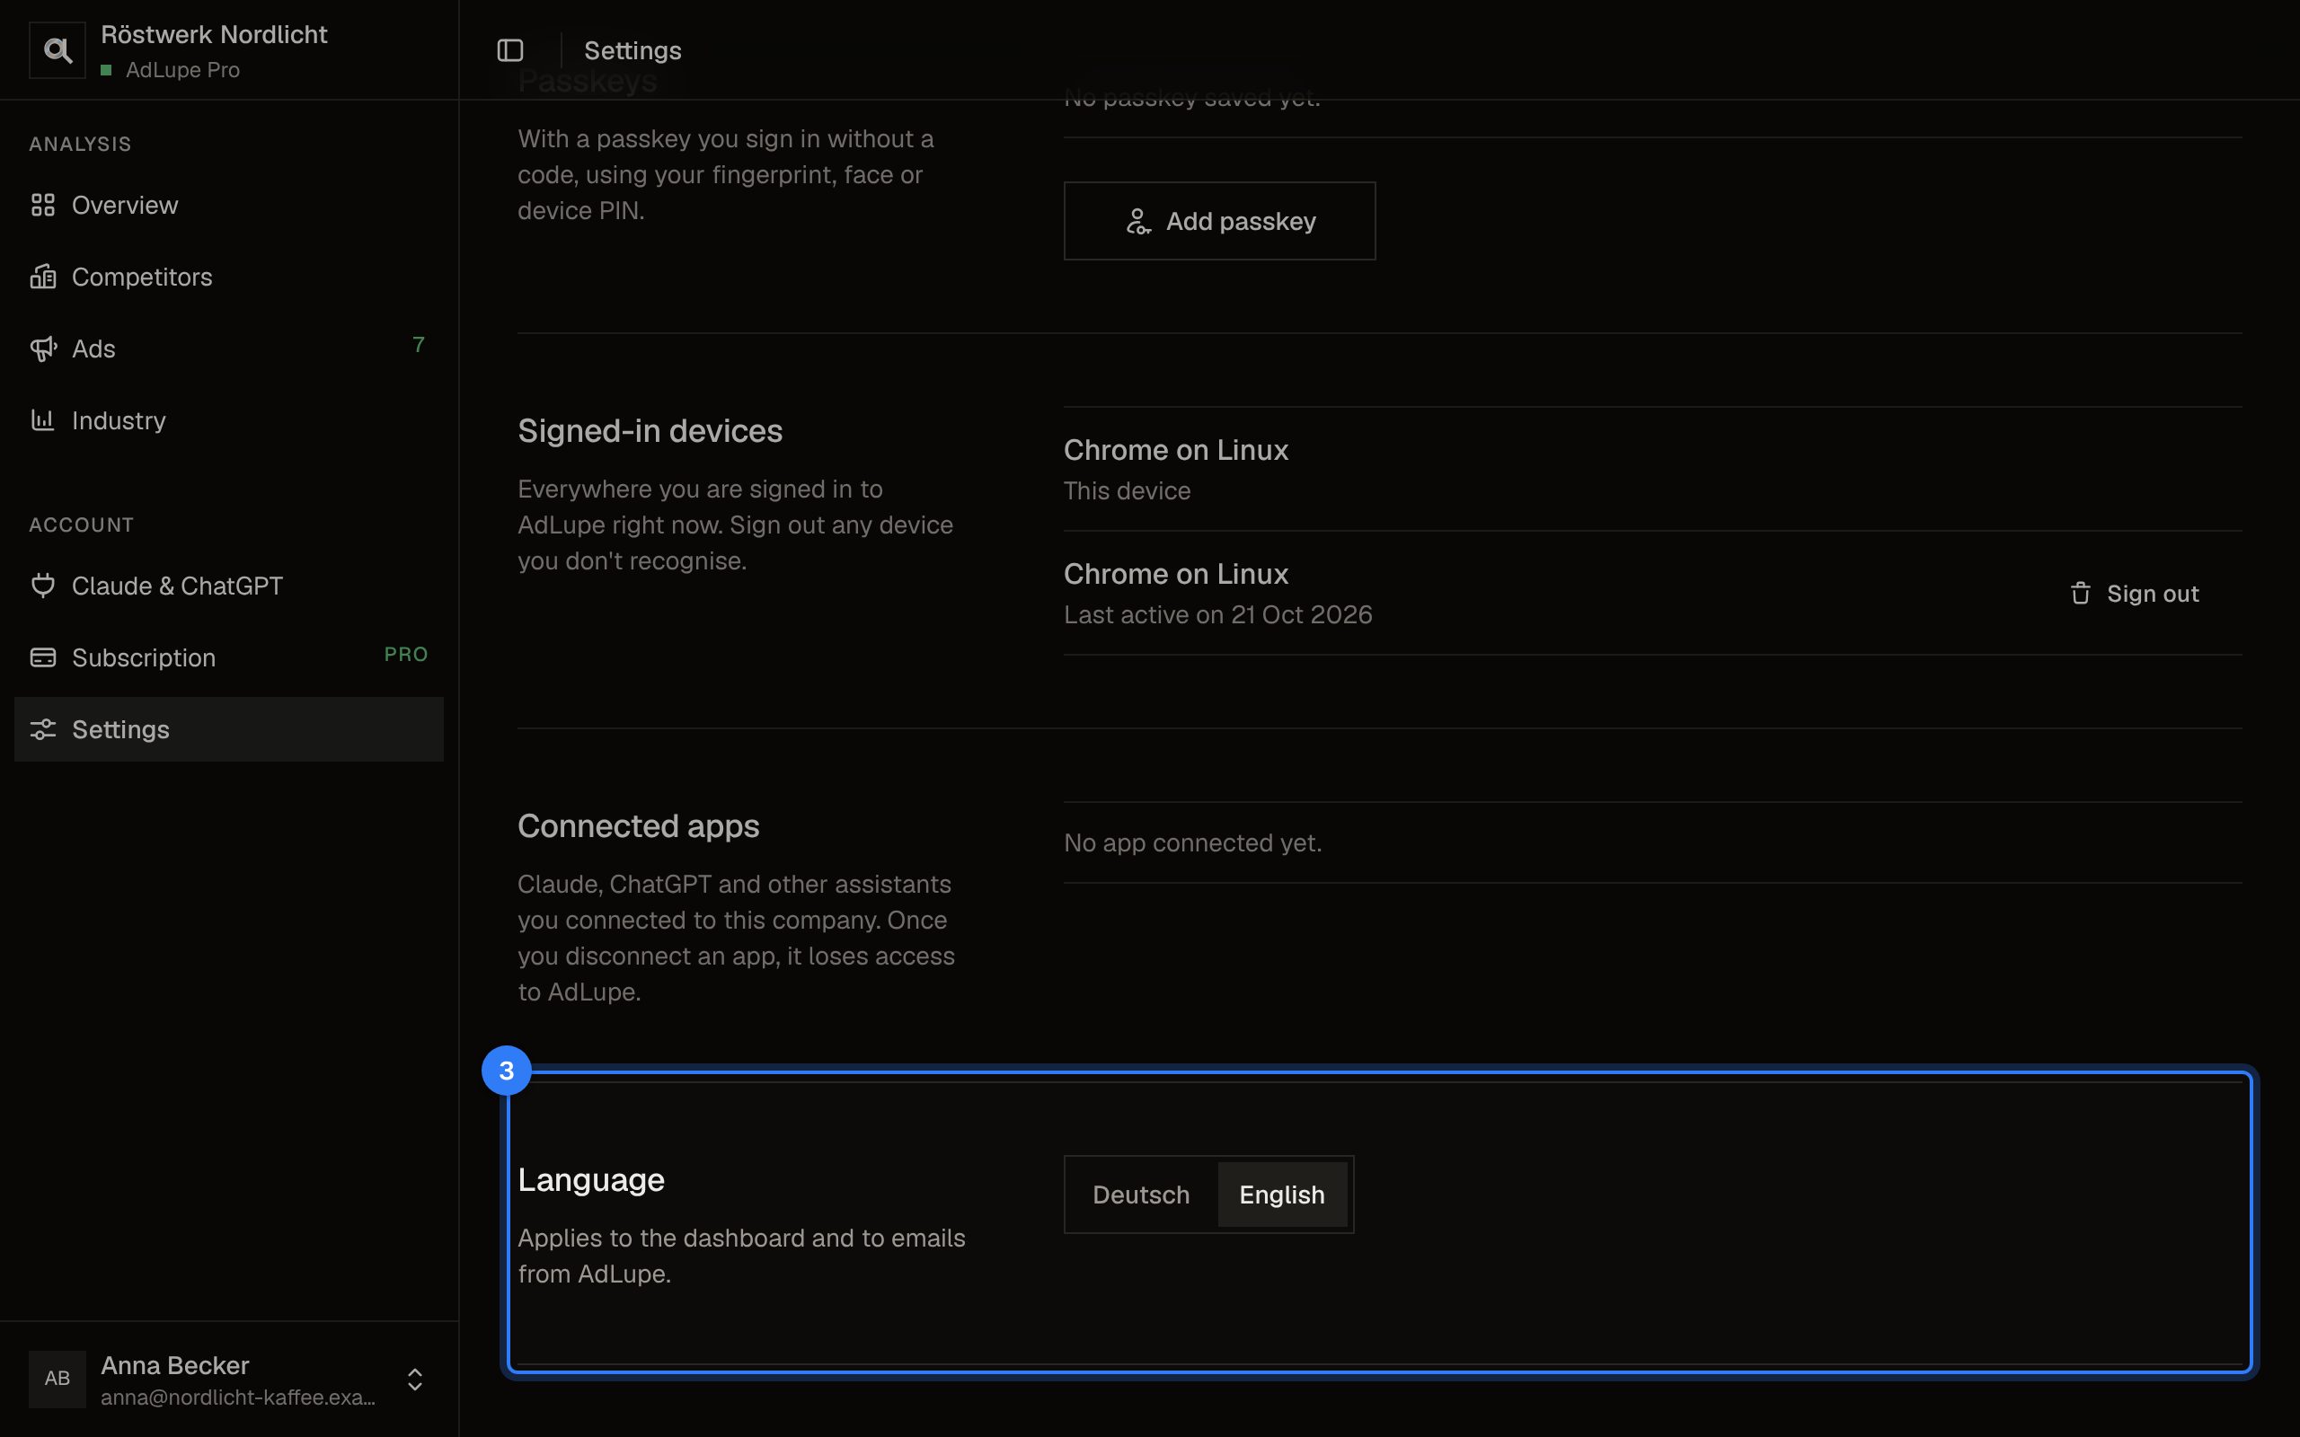Image resolution: width=2300 pixels, height=1437 pixels.
Task: Select English language option
Action: (x=1281, y=1195)
